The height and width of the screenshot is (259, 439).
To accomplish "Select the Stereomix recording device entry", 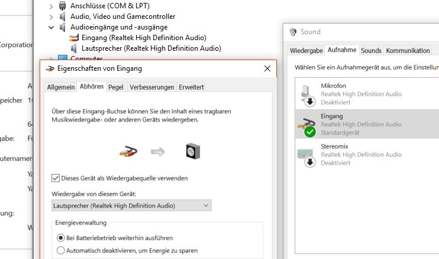I will coord(367,155).
